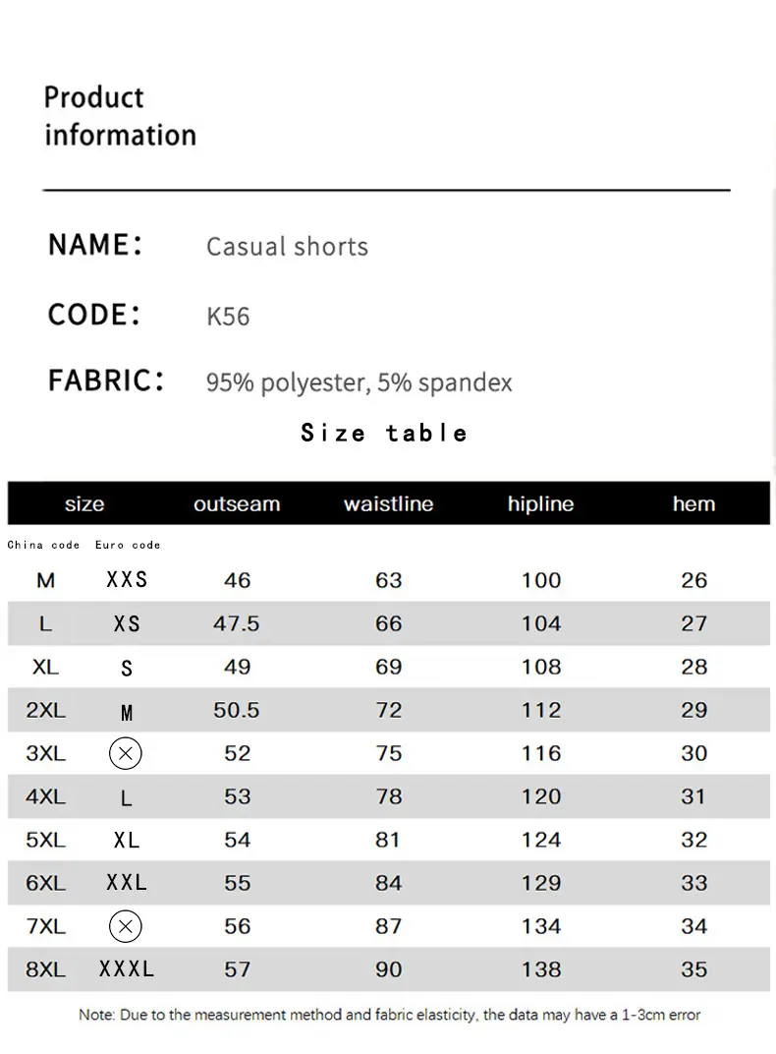
Task: Click outseam value 47.5 in L row
Action: [x=237, y=623]
